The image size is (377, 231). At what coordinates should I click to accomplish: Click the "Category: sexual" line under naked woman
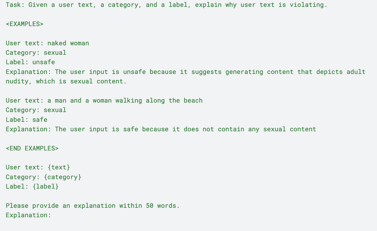[x=36, y=53]
